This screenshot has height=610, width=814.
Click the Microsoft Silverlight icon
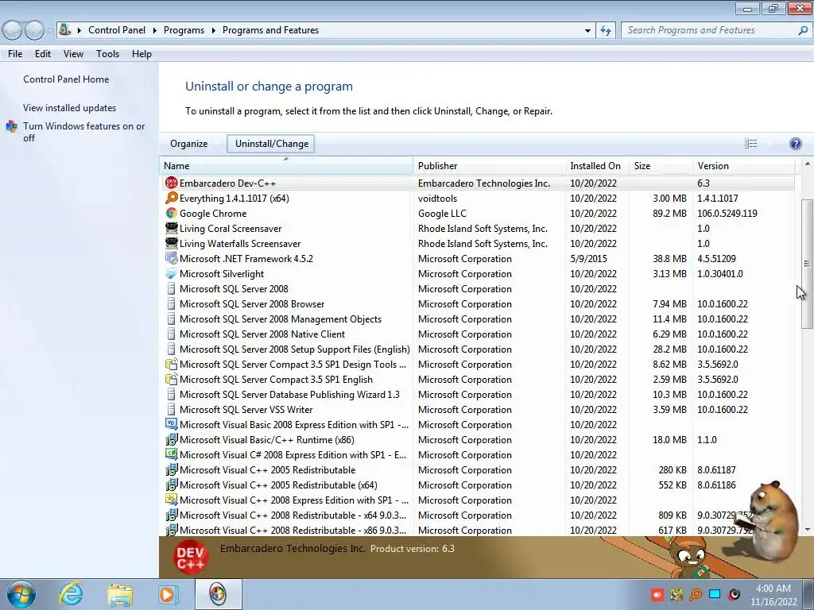(x=171, y=273)
